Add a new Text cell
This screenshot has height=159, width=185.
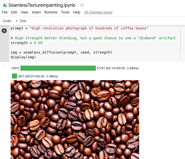pyautogui.click(x=21, y=21)
